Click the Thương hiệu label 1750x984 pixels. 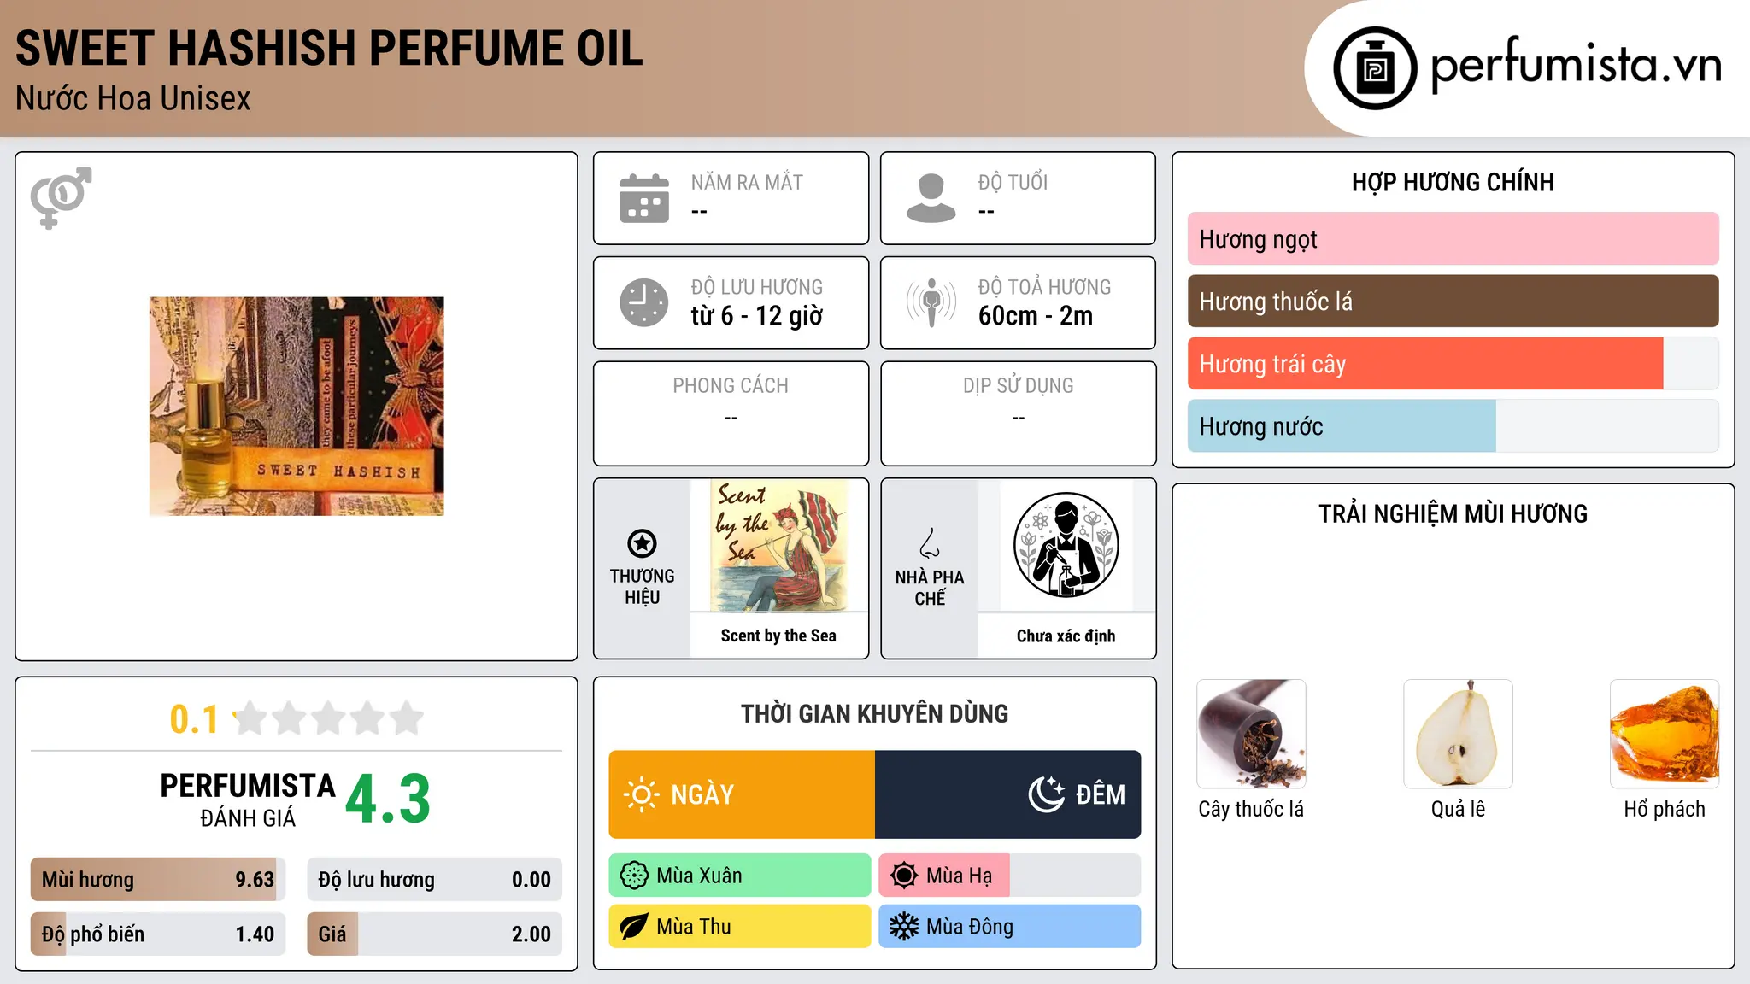[642, 587]
